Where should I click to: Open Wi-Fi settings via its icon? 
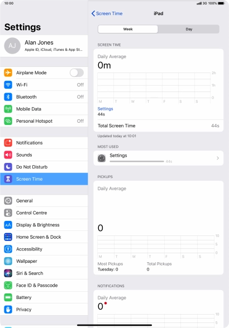point(8,85)
